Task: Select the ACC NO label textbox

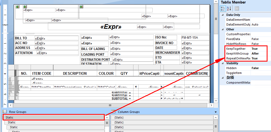Action: click(24, 43)
